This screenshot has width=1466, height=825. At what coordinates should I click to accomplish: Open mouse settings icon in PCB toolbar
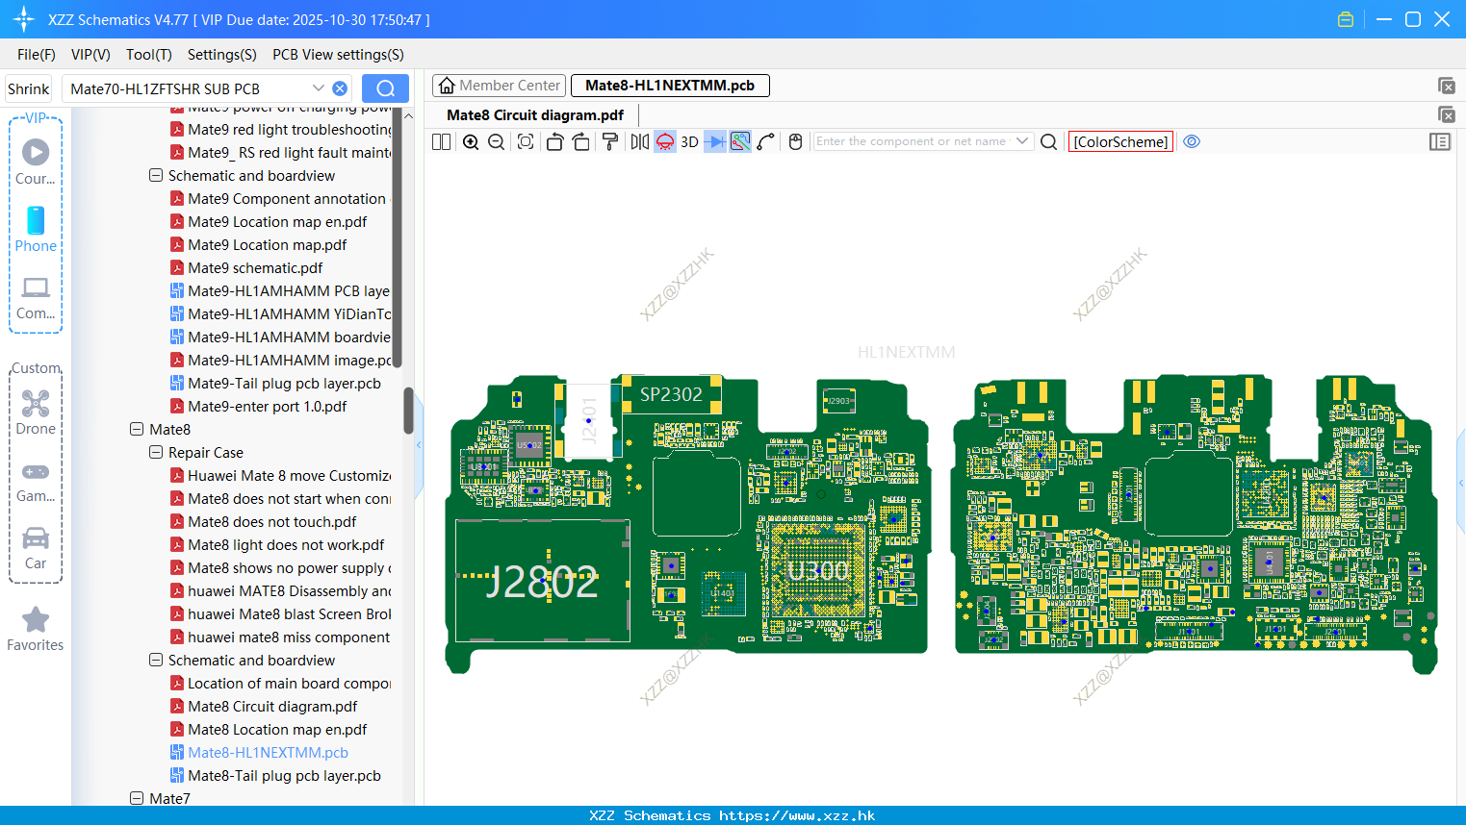(796, 141)
